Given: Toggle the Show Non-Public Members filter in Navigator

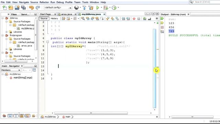Looking at the screenshot, I should point(22,116).
